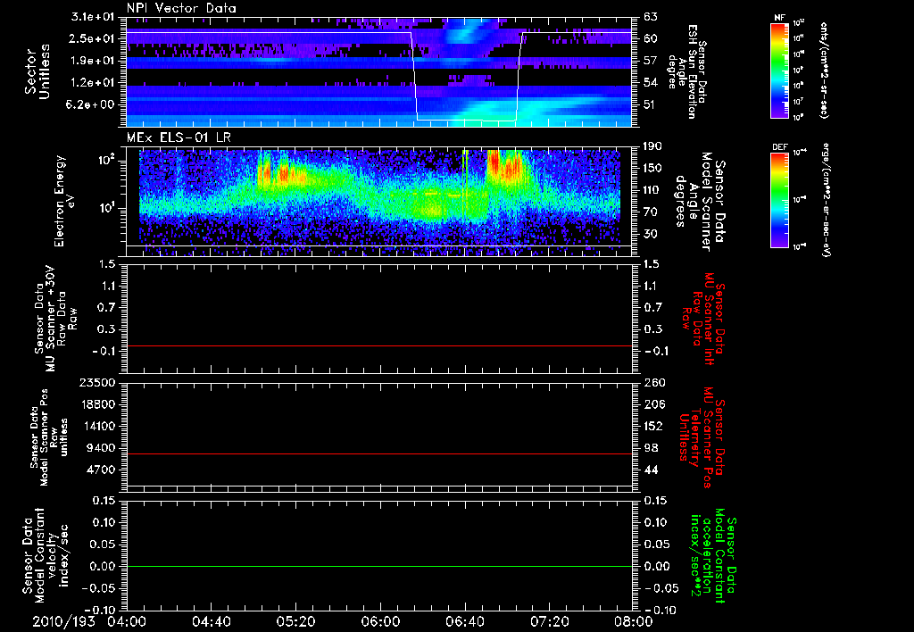Click the red line in MU Scanner +30V plot
Image resolution: width=914 pixels, height=632 pixels.
pyautogui.click(x=378, y=345)
